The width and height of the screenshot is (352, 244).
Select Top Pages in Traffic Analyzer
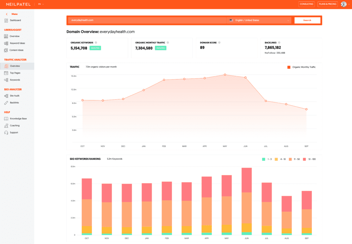pos(15,73)
